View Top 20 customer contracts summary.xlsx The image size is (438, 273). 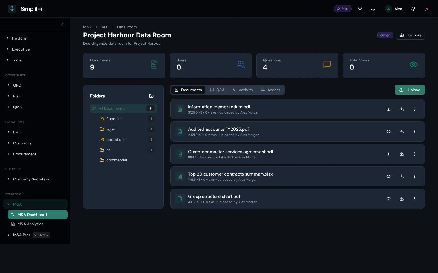(x=388, y=176)
